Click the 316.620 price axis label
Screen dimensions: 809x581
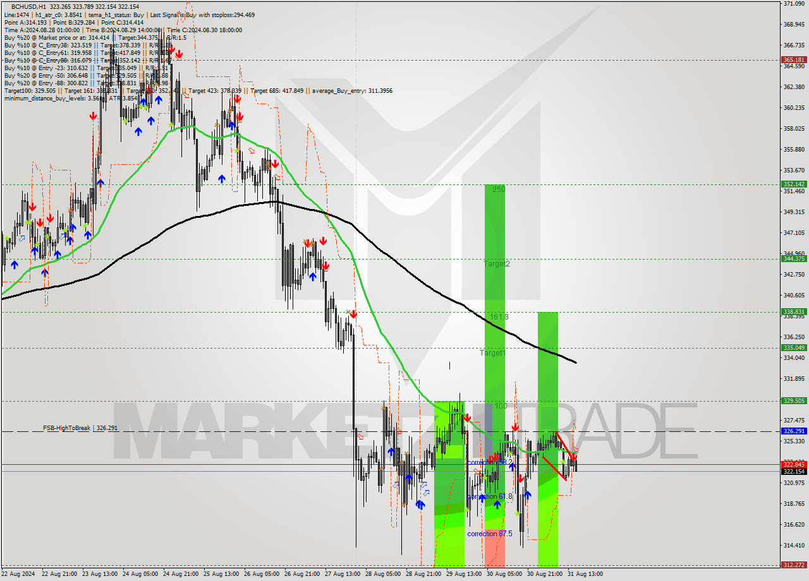(x=793, y=524)
